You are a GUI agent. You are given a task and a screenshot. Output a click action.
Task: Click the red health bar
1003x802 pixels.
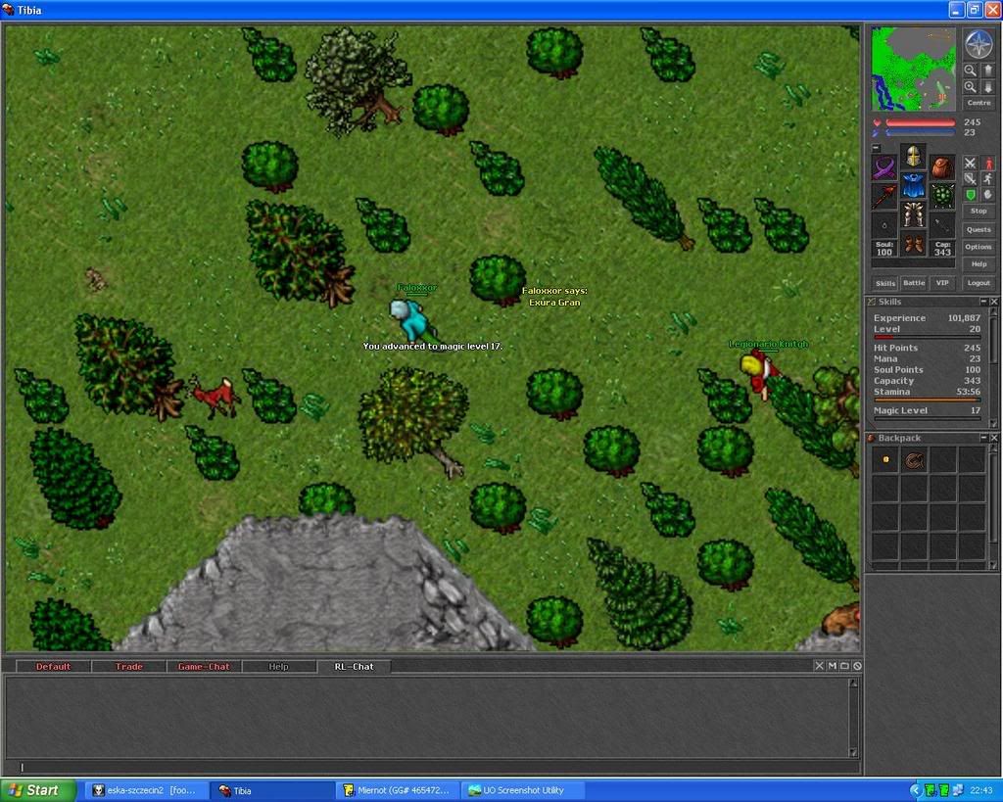[921, 122]
